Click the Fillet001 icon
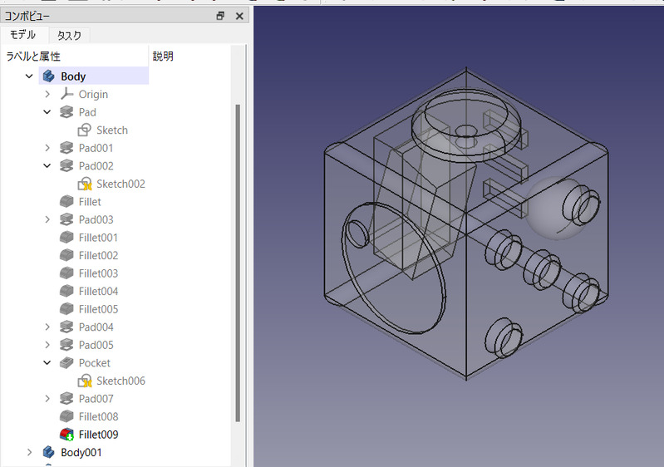This screenshot has height=467, width=664. coord(66,238)
